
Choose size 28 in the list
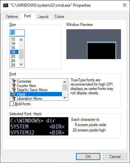14,65
